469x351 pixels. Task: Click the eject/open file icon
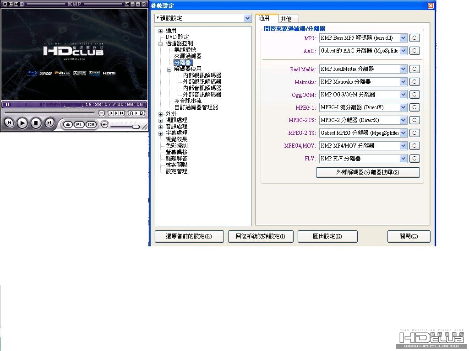(68, 124)
